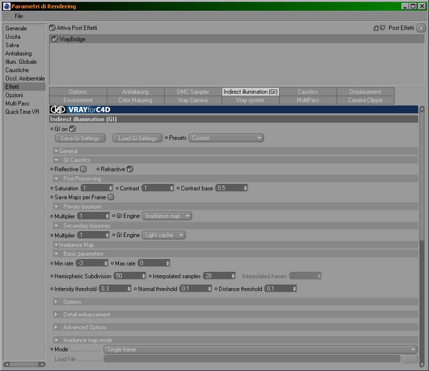The image size is (429, 371).
Task: Toggle the GI on checkbox
Action: click(73, 129)
